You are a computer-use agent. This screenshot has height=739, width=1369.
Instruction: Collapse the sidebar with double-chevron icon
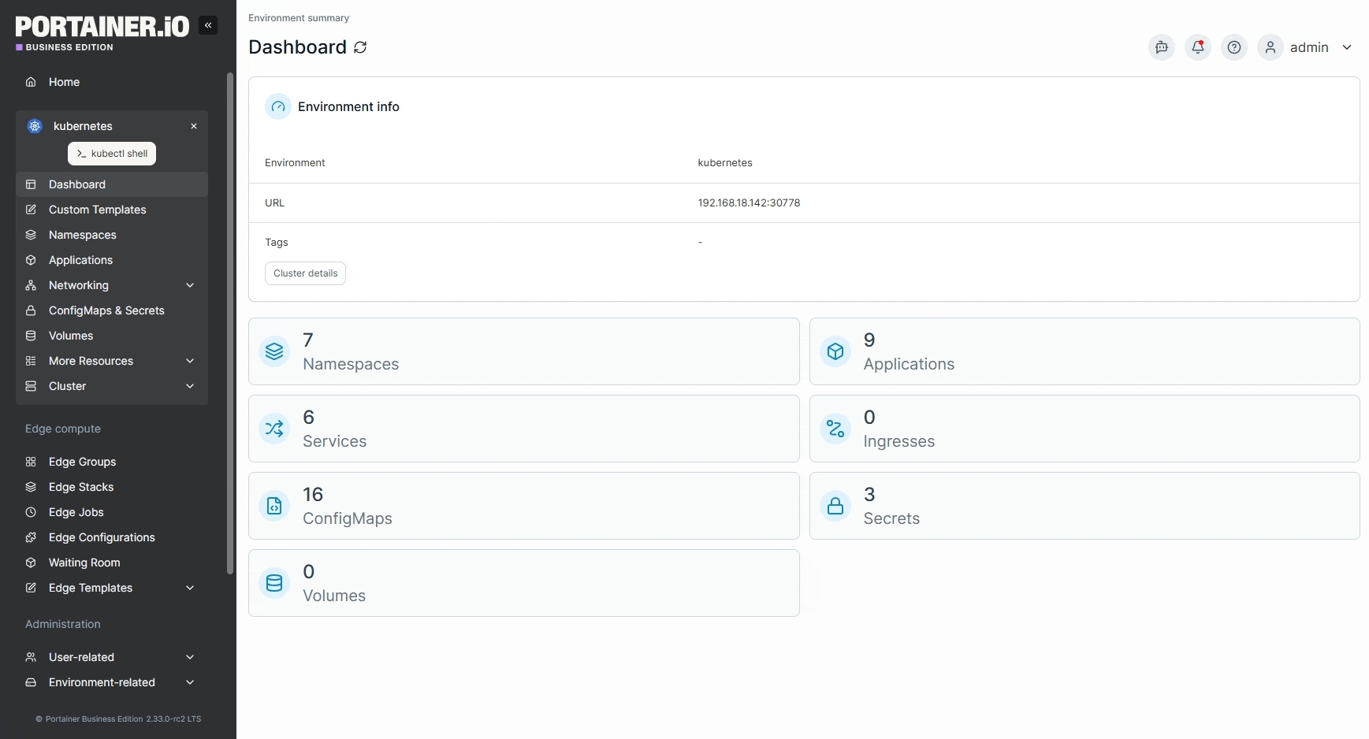[x=208, y=25]
